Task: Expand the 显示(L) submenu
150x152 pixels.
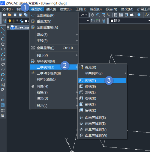Action: coord(54,106)
